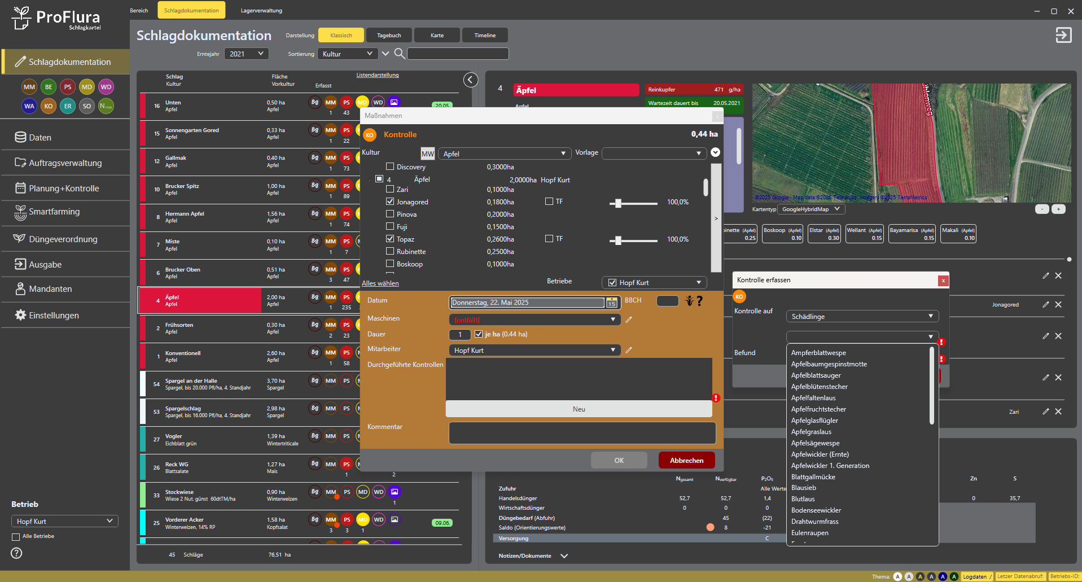The image size is (1082, 582).
Task: Open the Erntejahr 2021 dropdown
Action: [246, 54]
